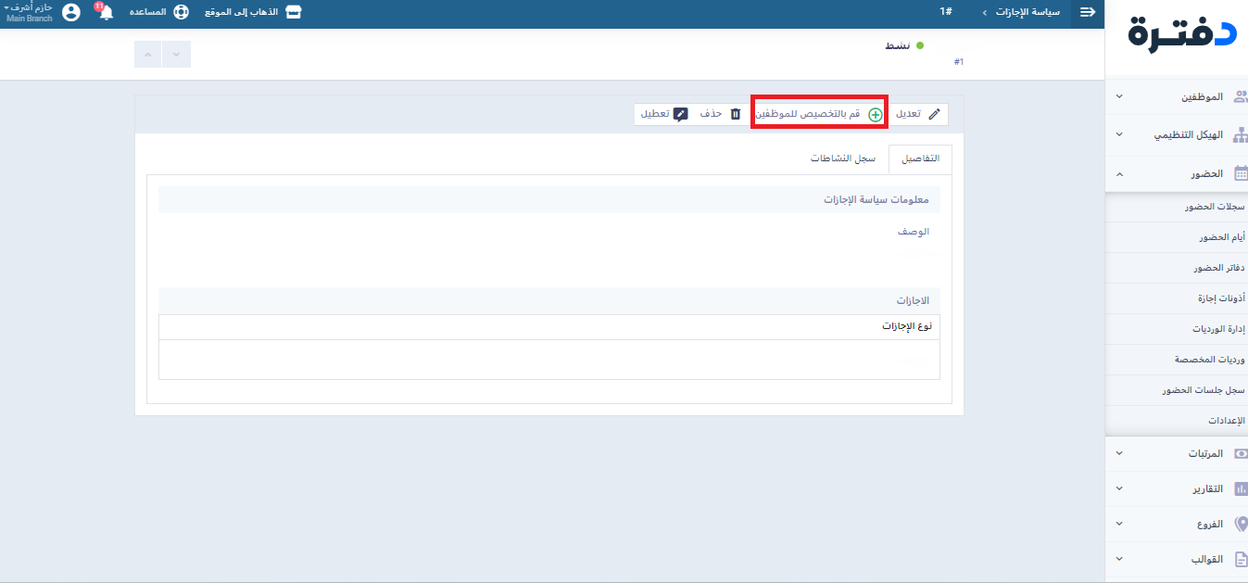
Task: Click the التقارير chart icon
Action: click(x=1241, y=488)
